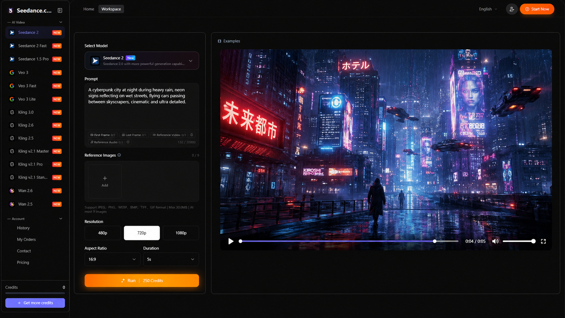Click inside the Prompt text area
Screen dimensions: 565x318
click(142, 106)
